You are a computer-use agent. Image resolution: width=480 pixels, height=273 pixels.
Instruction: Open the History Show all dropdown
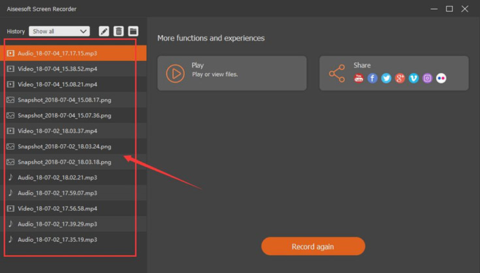tap(59, 31)
